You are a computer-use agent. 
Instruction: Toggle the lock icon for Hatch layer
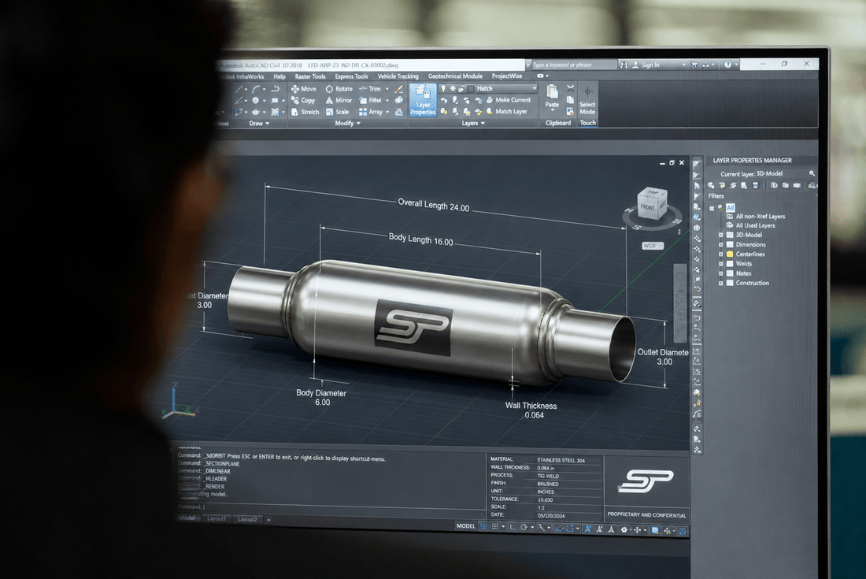461,88
